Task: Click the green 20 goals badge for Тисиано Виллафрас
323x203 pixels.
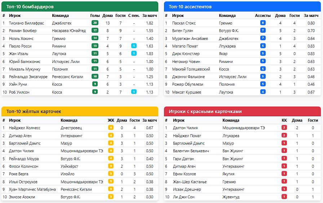Action: click(x=95, y=23)
